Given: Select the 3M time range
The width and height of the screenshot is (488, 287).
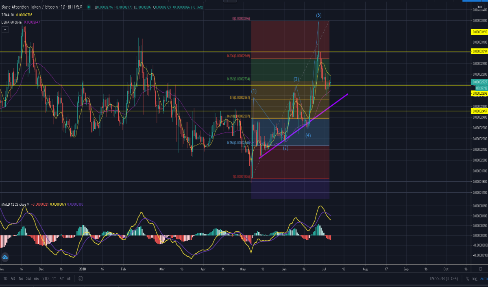Looking at the screenshot, I should point(28,278).
